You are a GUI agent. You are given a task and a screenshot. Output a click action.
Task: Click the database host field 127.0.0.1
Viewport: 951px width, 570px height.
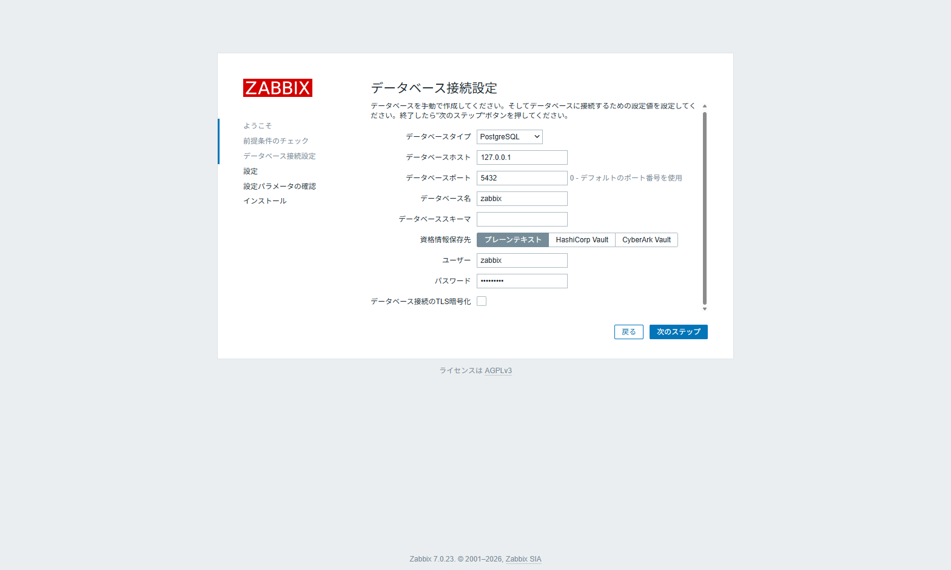pos(522,157)
